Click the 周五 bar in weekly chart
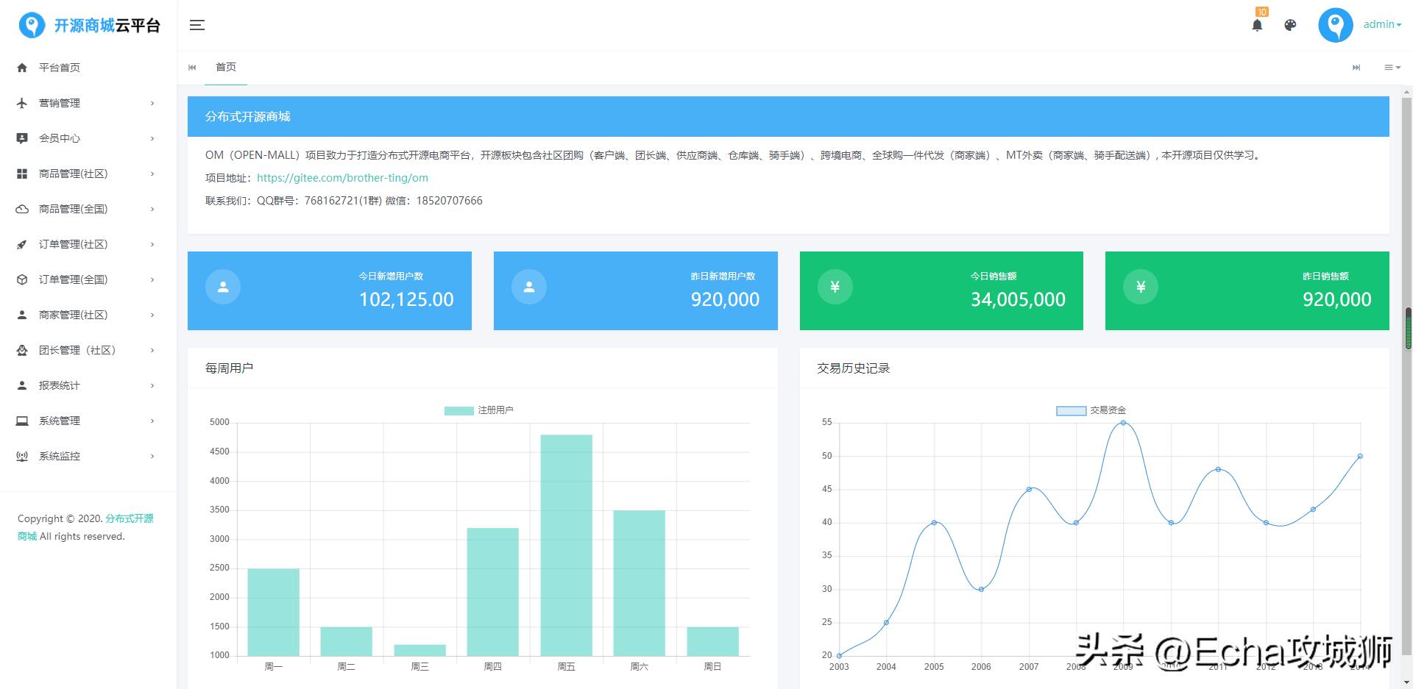This screenshot has width=1413, height=689. pos(566,544)
